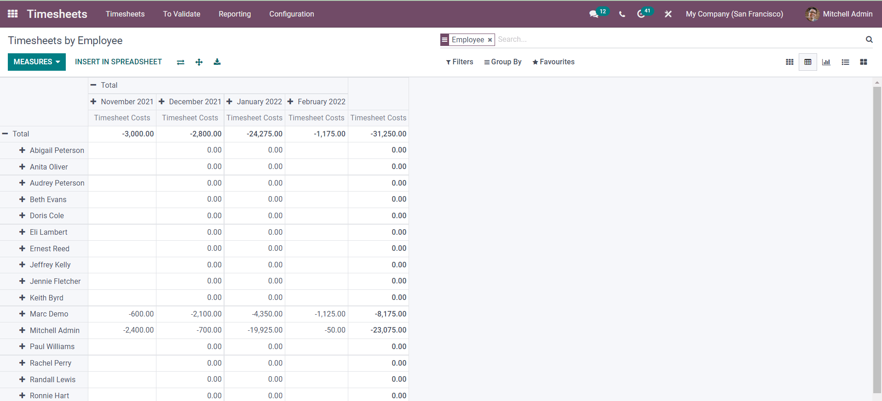Download the pivot table as xlsx

pyautogui.click(x=217, y=62)
